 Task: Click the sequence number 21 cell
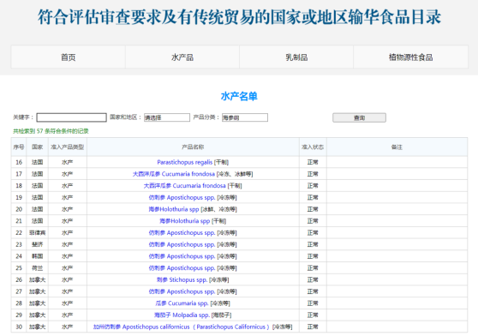pos(19,221)
